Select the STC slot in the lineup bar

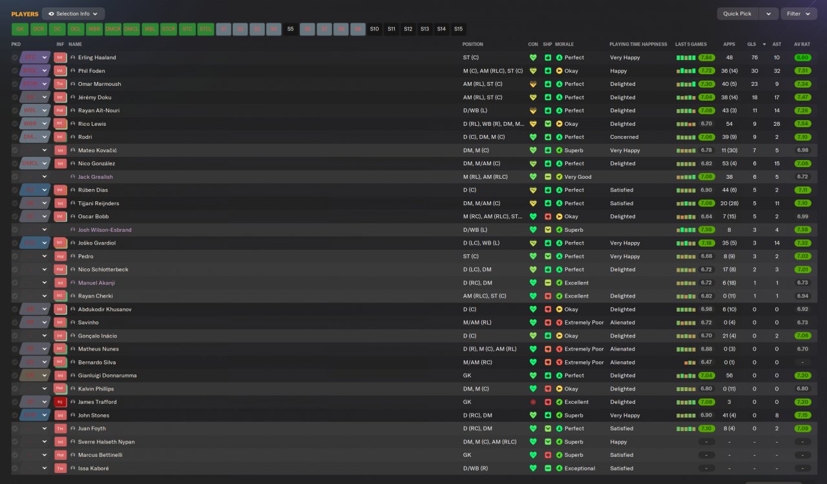(187, 29)
